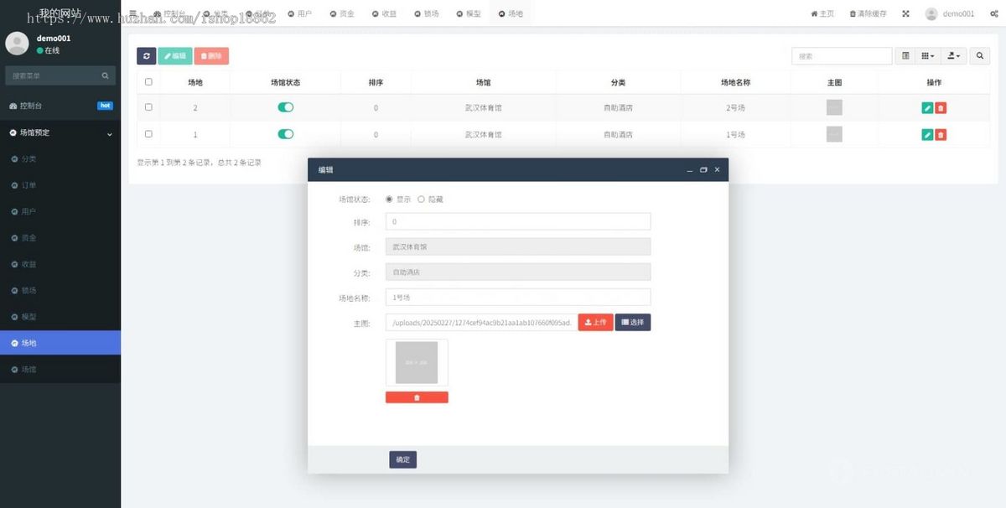Open the 用户 item in the top navigation
This screenshot has height=508, width=1006.
298,13
